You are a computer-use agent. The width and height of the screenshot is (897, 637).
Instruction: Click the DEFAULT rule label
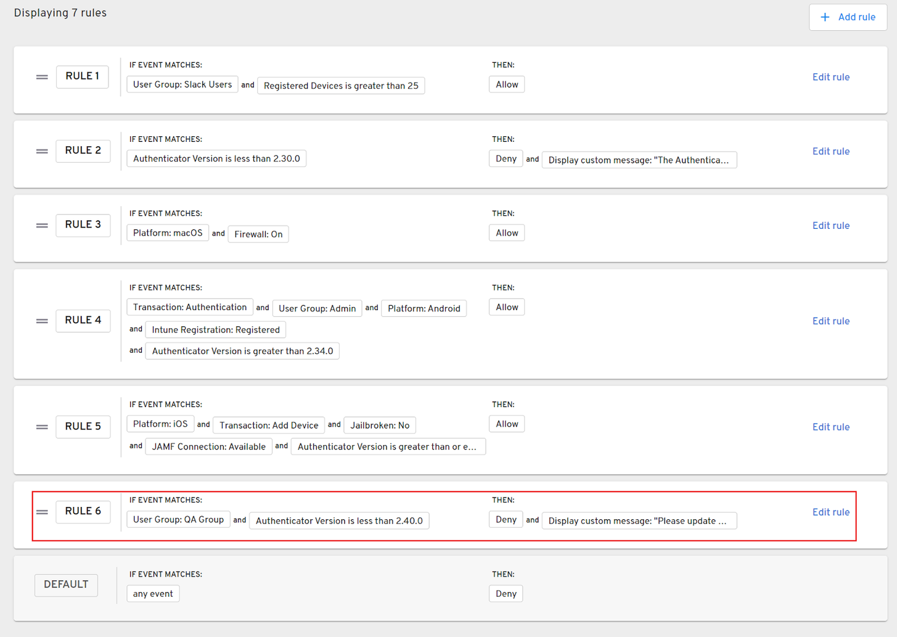tap(66, 585)
